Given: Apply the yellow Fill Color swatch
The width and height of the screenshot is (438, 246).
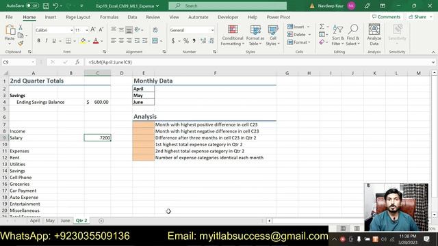Looking at the screenshot, I should click(x=83, y=41).
